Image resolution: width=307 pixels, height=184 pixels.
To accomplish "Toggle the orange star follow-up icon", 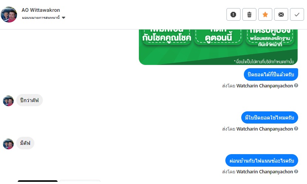I will (265, 14).
